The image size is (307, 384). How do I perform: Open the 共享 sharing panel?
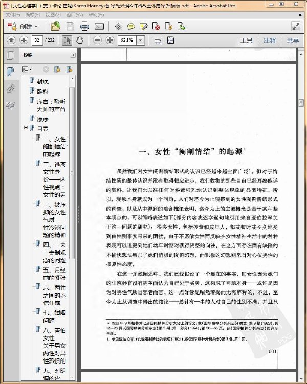point(293,40)
